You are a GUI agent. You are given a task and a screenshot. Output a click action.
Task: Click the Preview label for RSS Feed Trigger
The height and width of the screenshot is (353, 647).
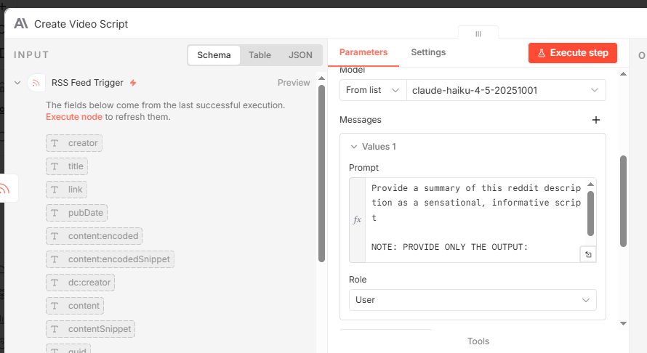tap(294, 83)
